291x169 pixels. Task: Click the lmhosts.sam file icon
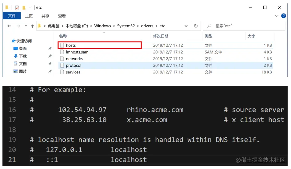click(62, 52)
